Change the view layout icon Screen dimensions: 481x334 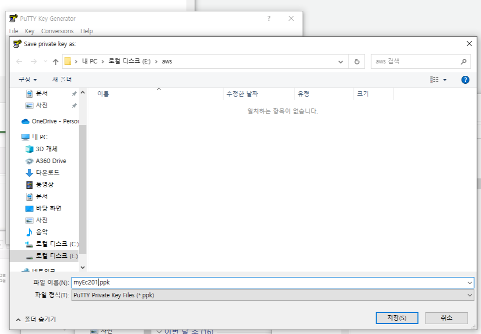coord(434,80)
